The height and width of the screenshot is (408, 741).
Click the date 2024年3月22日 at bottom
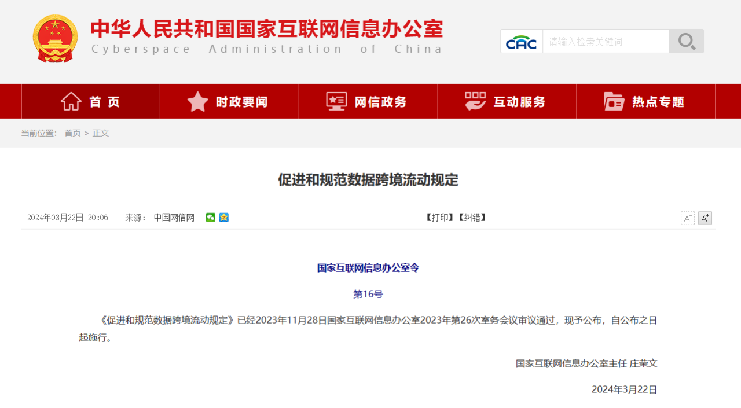click(625, 389)
